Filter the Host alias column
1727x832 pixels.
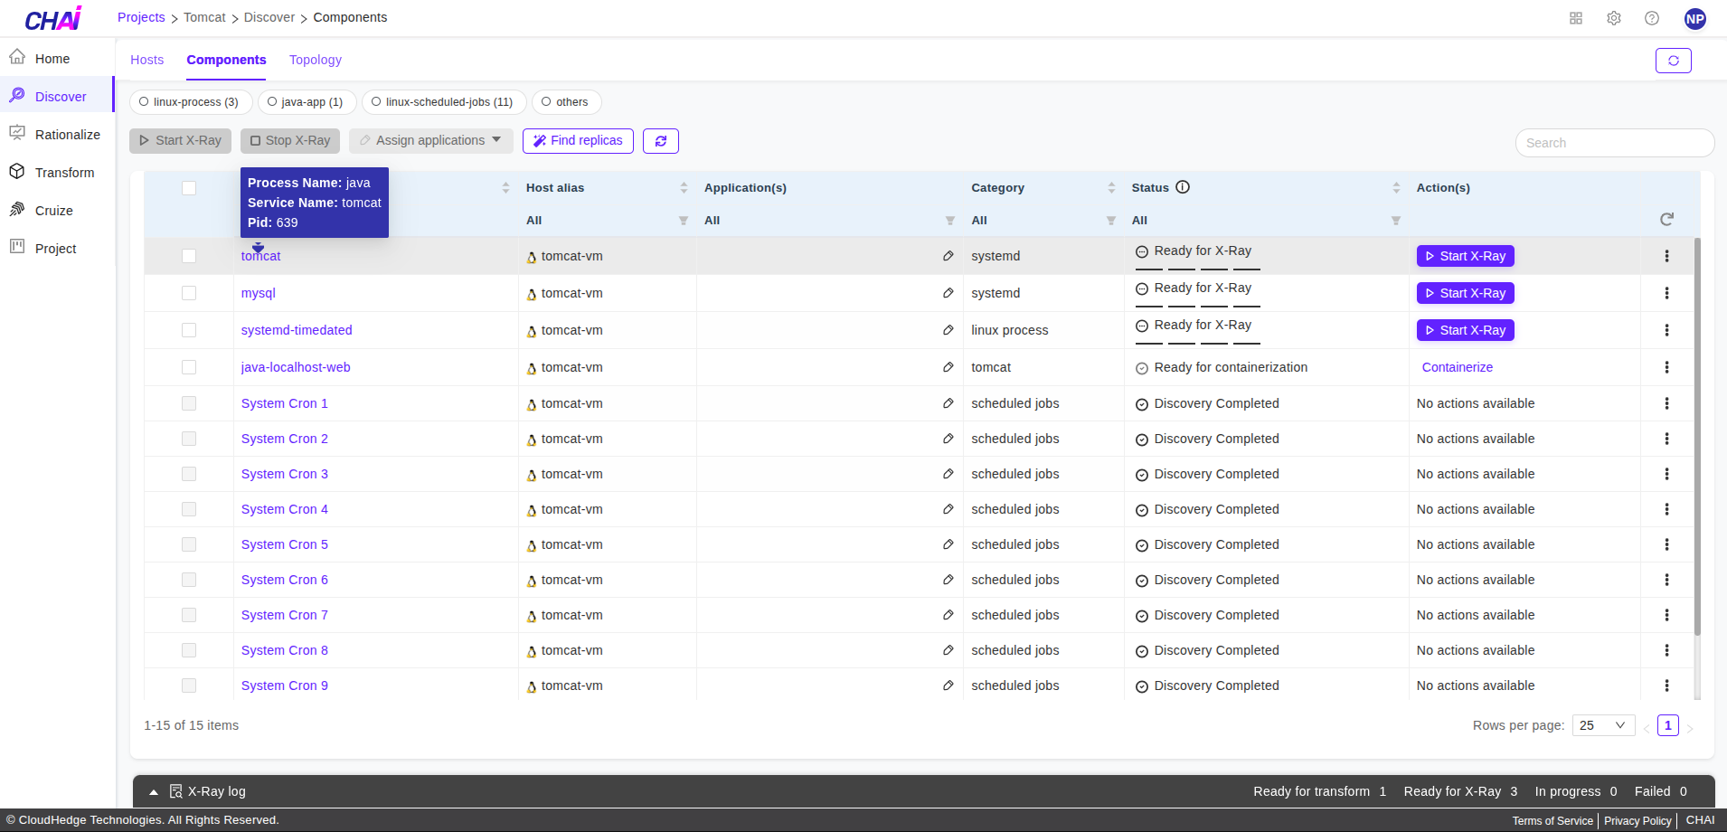[684, 221]
